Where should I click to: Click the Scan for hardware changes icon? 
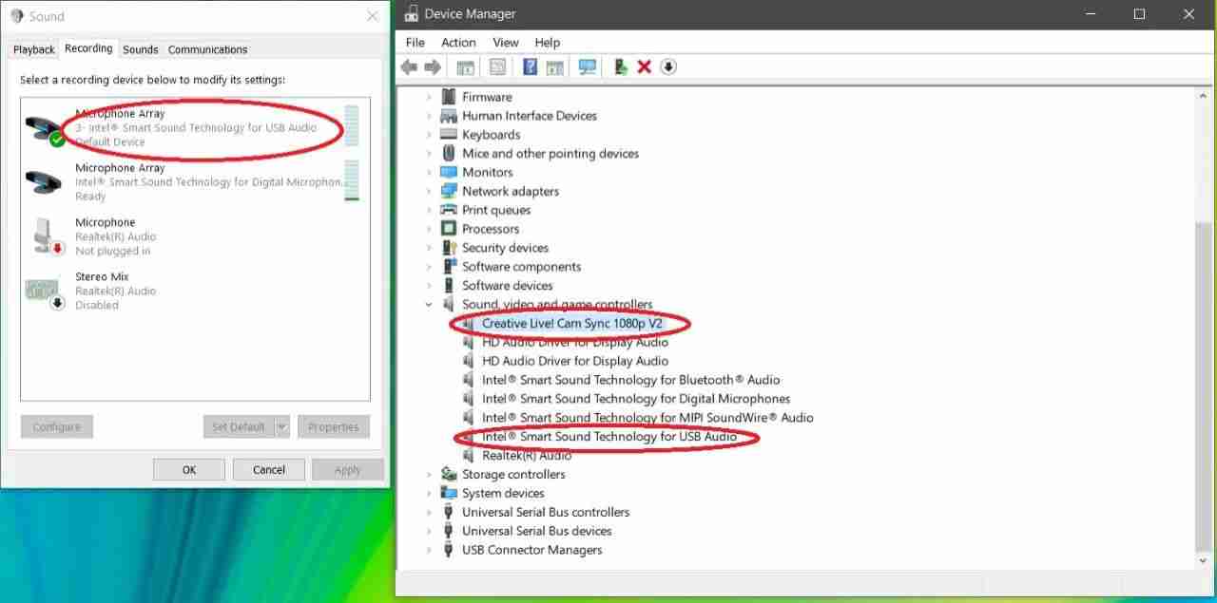click(587, 66)
